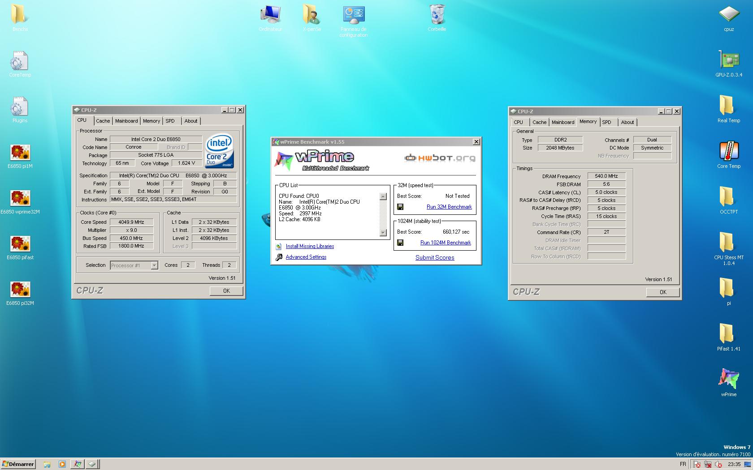Open the CoreTemp file icon
Screen dimensions: 753x470
(x=20, y=64)
